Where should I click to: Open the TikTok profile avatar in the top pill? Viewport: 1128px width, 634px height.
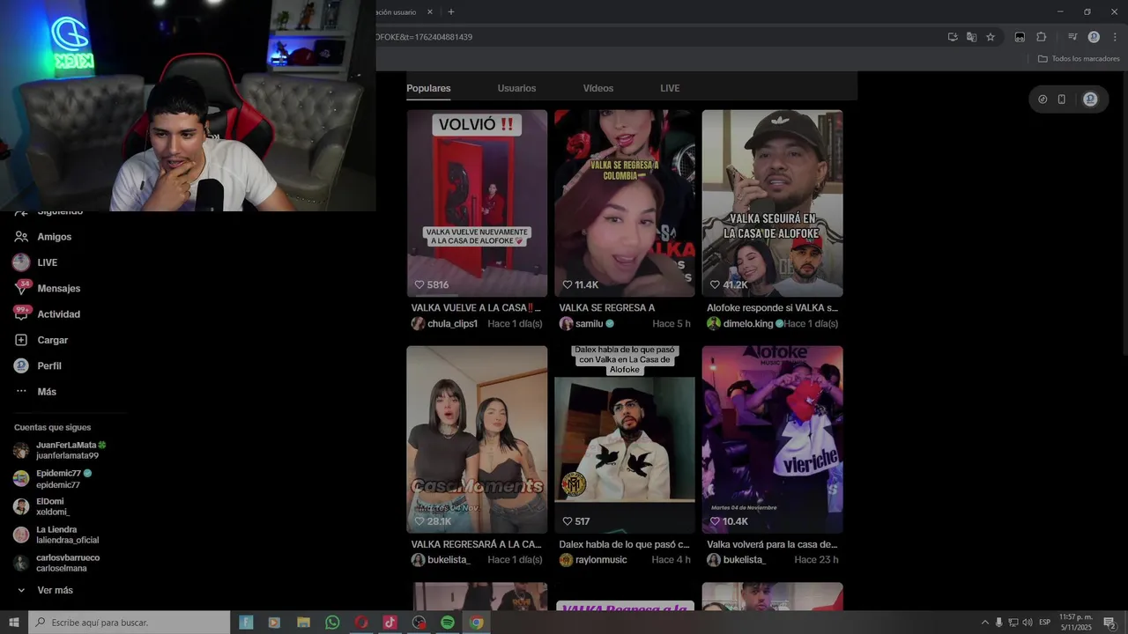1090,100
